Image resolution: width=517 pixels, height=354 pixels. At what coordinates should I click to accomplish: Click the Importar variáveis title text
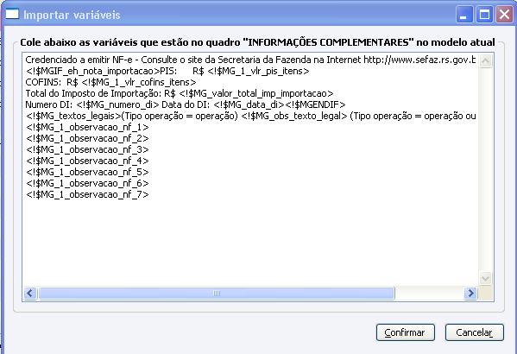click(72, 16)
